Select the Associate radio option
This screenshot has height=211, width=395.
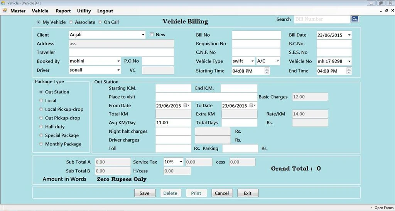coord(71,22)
